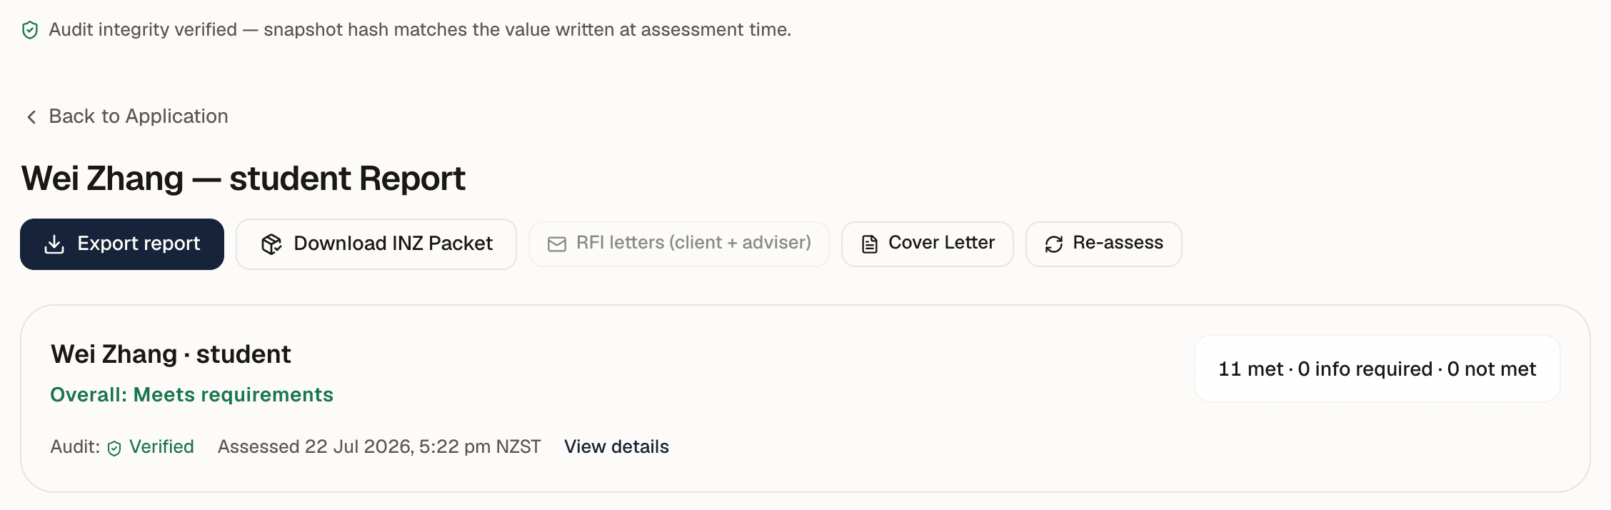Click the Assessed 22 Jul 2026 timestamp
Screen dimensions: 1611x510
pyautogui.click(x=379, y=447)
